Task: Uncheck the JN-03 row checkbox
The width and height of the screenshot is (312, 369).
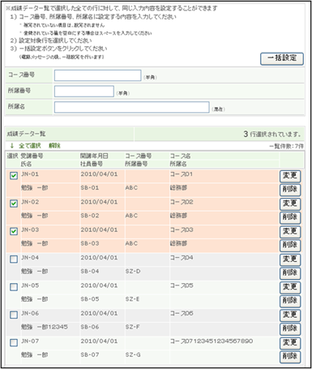Action: [x=14, y=231]
